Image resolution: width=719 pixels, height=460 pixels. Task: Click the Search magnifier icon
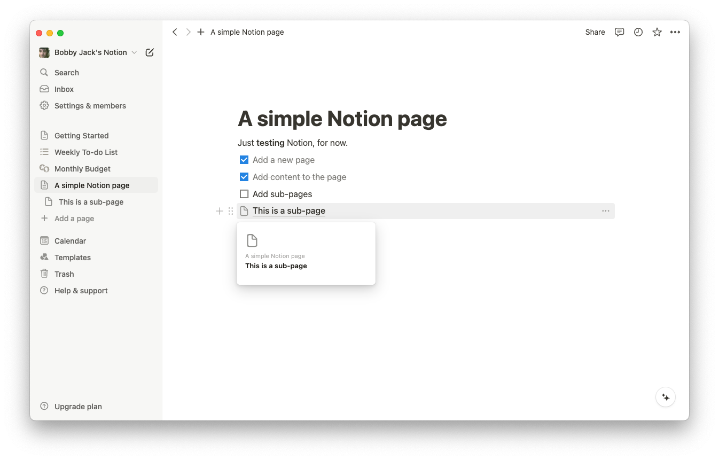[x=44, y=72]
